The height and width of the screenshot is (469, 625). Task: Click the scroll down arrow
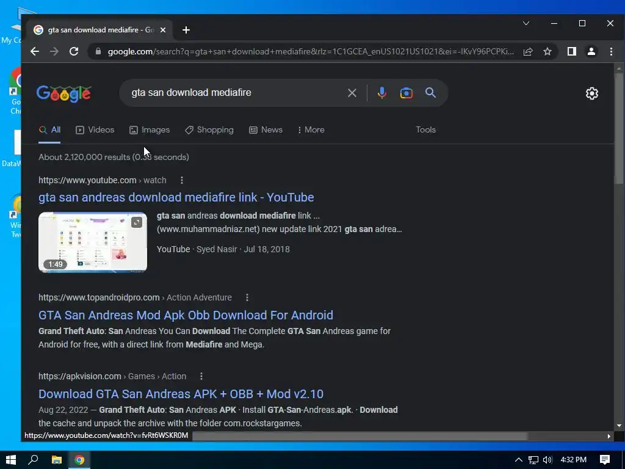click(619, 426)
